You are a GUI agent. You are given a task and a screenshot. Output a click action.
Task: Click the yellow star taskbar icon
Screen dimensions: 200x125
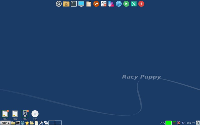tap(27, 123)
